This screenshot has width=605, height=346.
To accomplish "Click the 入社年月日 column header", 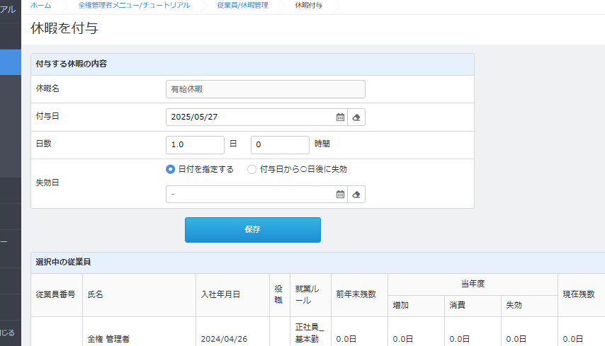I will 220,294.
